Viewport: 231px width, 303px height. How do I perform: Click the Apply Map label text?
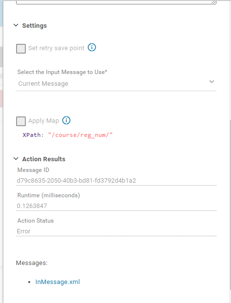[43, 121]
